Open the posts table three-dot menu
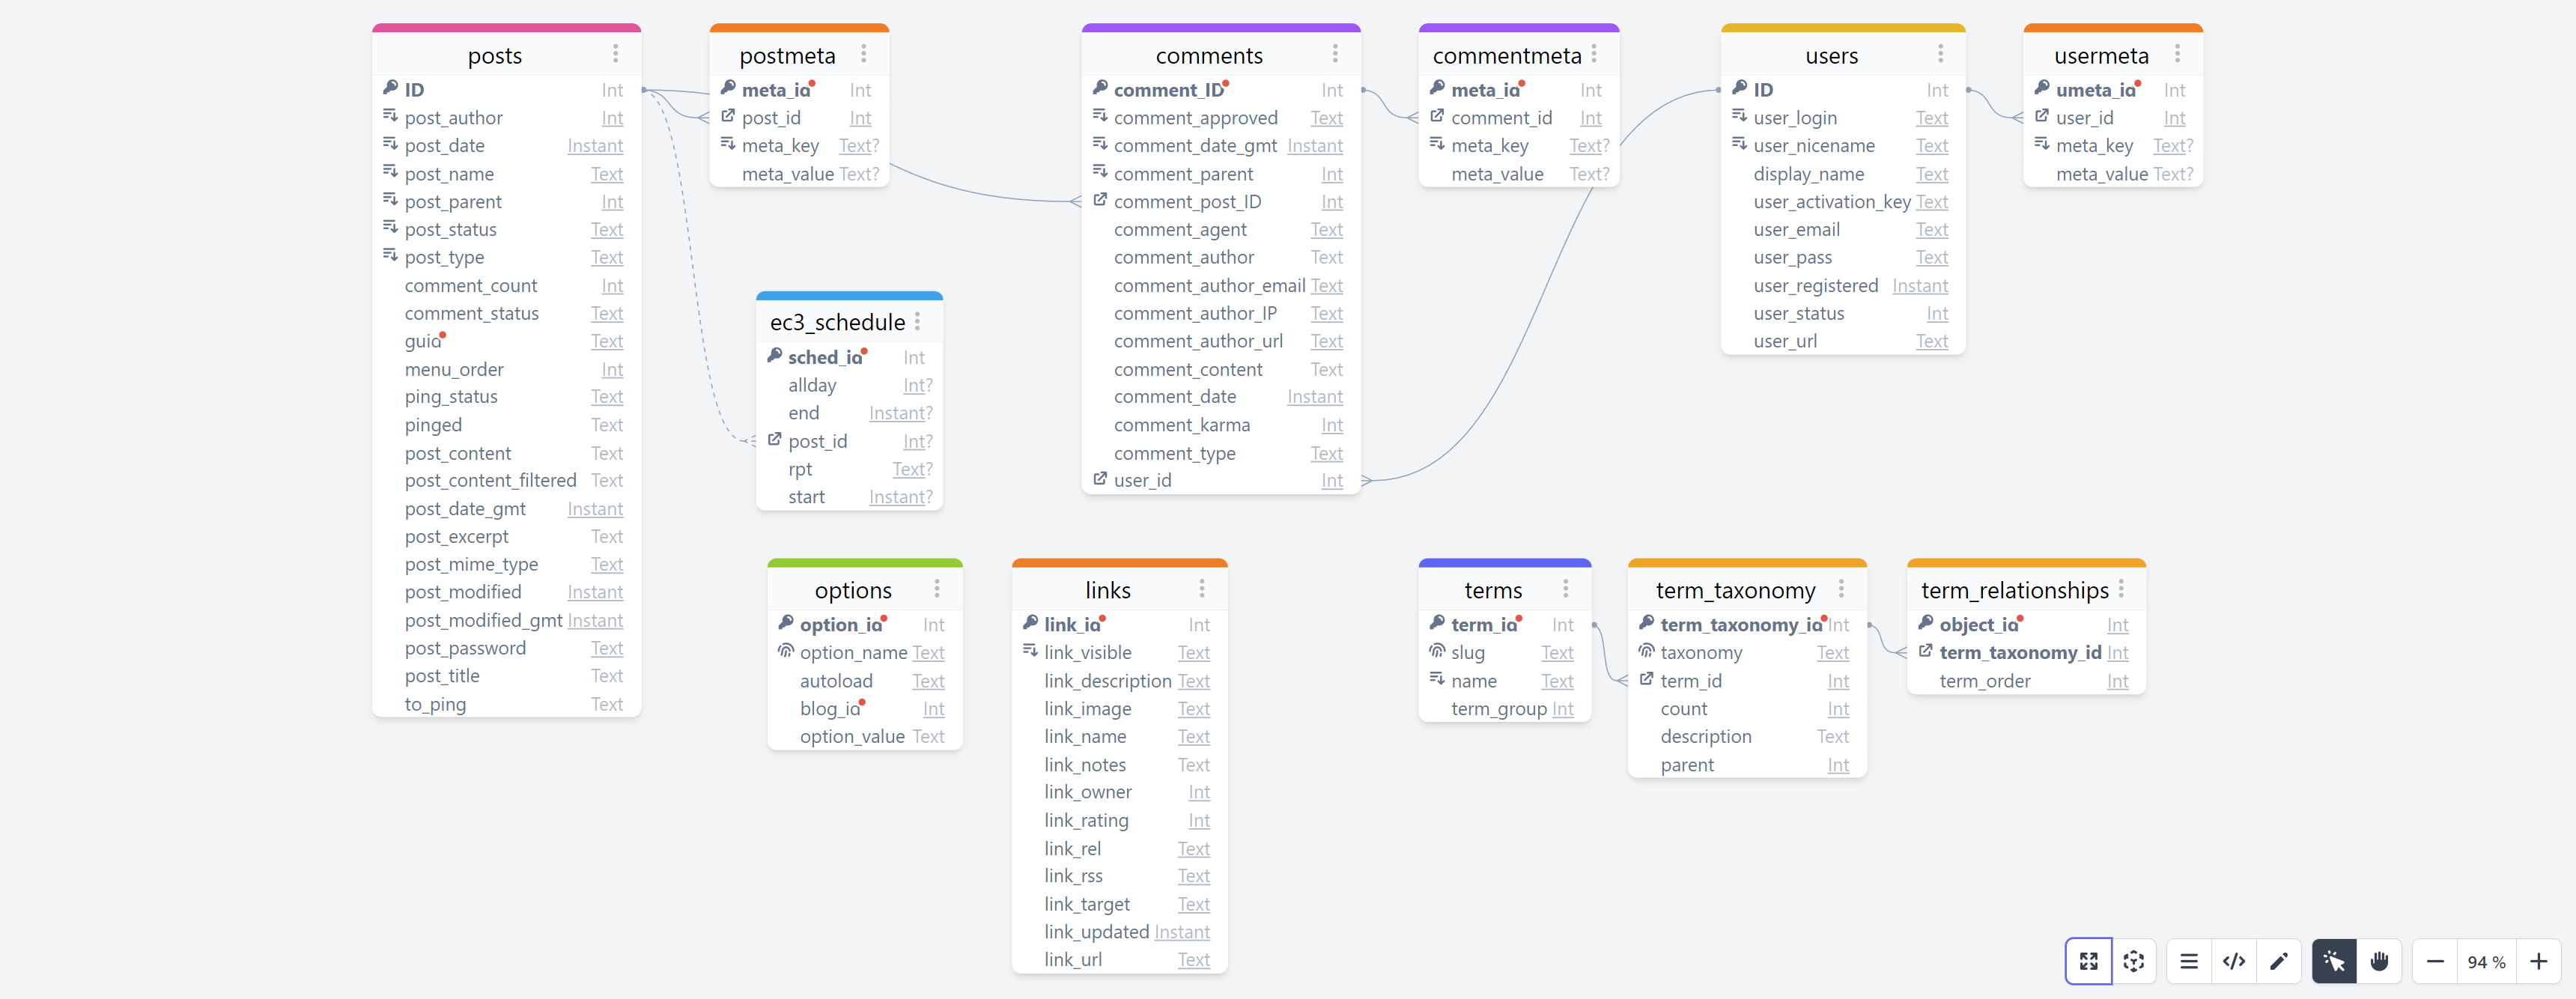Viewport: 2576px width, 999px height. point(615,54)
